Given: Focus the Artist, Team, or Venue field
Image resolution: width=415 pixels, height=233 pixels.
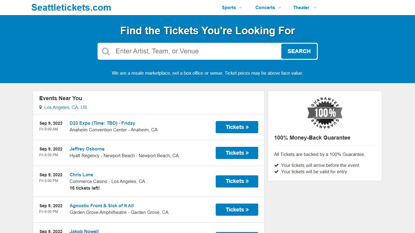Looking at the screenshot, I should (x=197, y=51).
